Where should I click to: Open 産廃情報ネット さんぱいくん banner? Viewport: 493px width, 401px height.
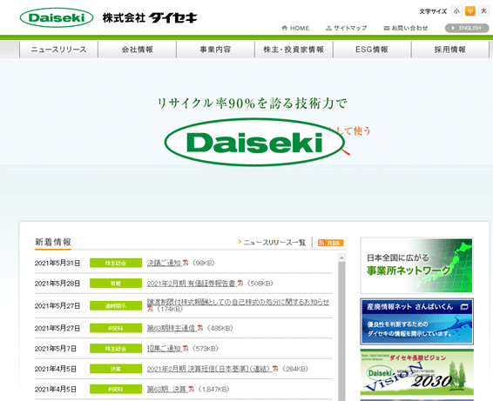[x=416, y=322]
